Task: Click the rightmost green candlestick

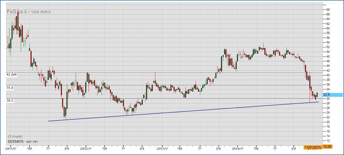Action: (317, 95)
